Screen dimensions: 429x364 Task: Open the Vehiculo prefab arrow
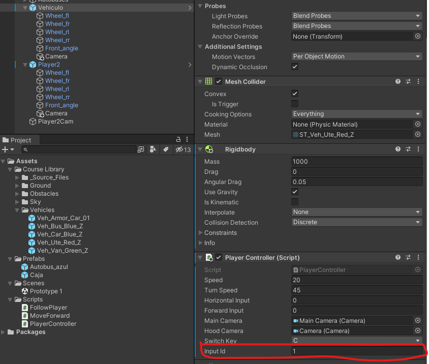pyautogui.click(x=190, y=8)
